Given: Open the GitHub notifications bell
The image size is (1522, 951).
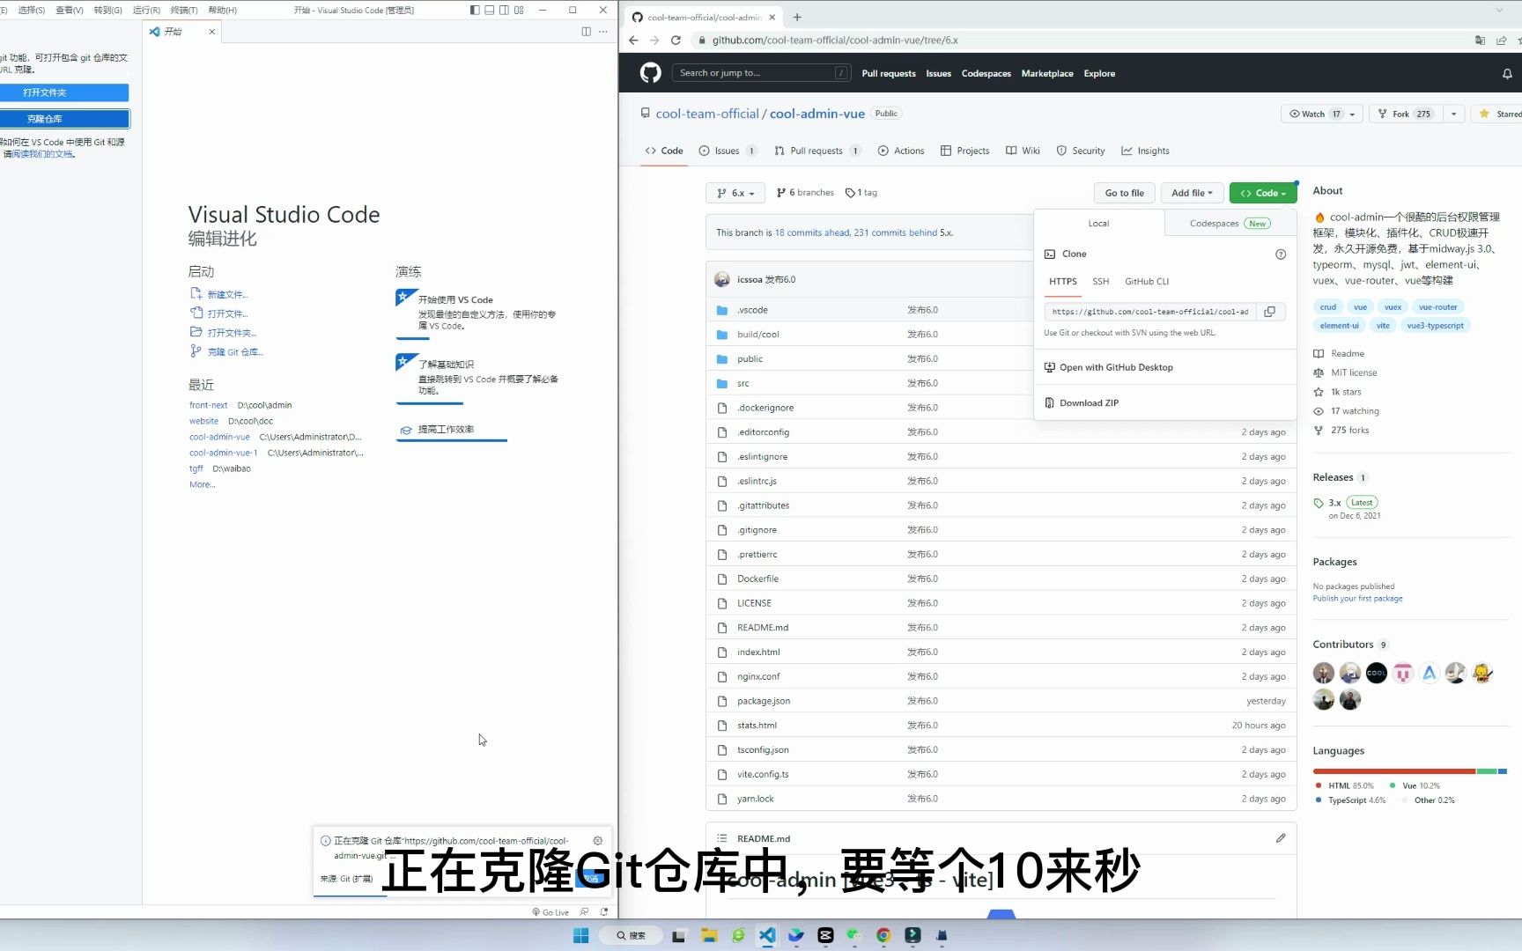Looking at the screenshot, I should [1507, 74].
